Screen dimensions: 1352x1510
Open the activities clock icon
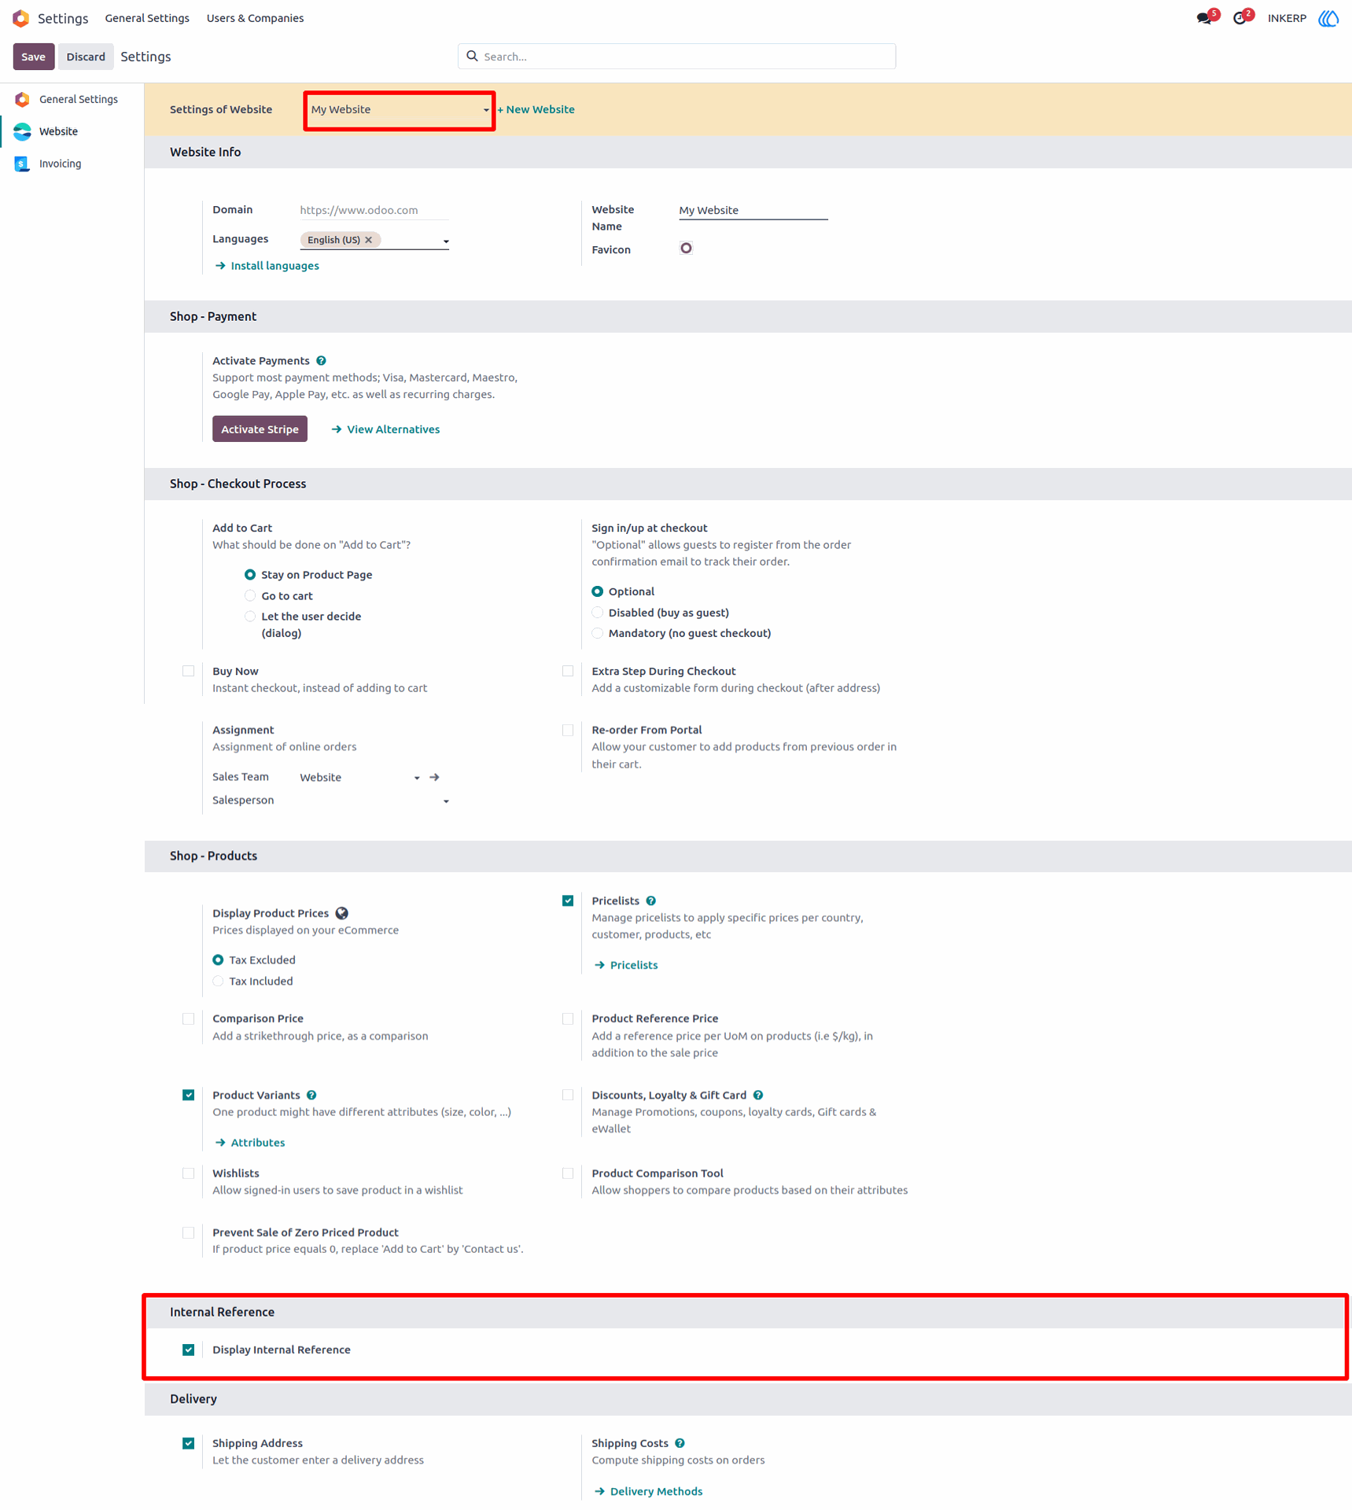(1240, 18)
